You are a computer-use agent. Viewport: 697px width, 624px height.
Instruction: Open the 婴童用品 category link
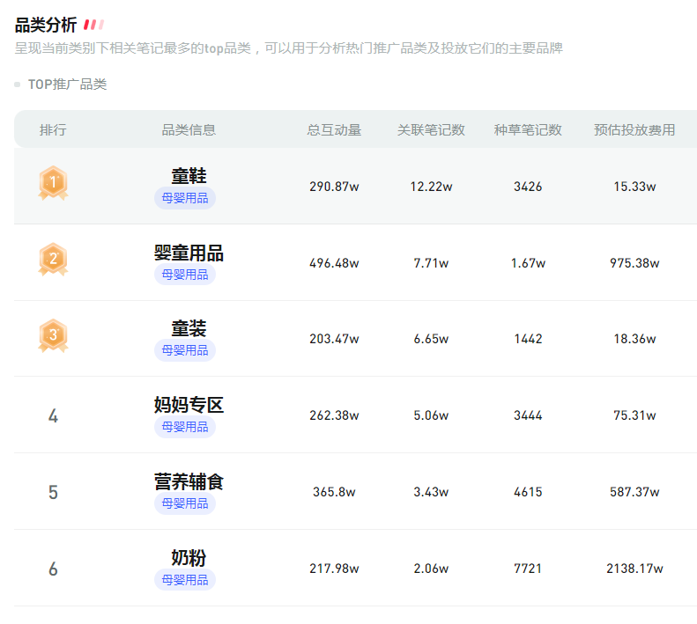tap(189, 253)
